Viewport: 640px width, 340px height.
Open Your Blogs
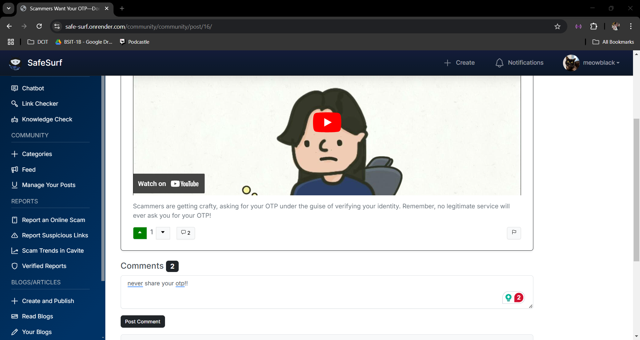coord(31,332)
